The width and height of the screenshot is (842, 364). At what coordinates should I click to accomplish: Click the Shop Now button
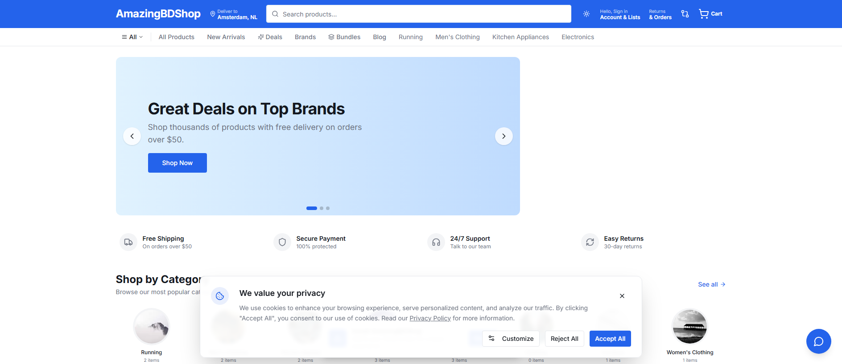[x=177, y=163]
